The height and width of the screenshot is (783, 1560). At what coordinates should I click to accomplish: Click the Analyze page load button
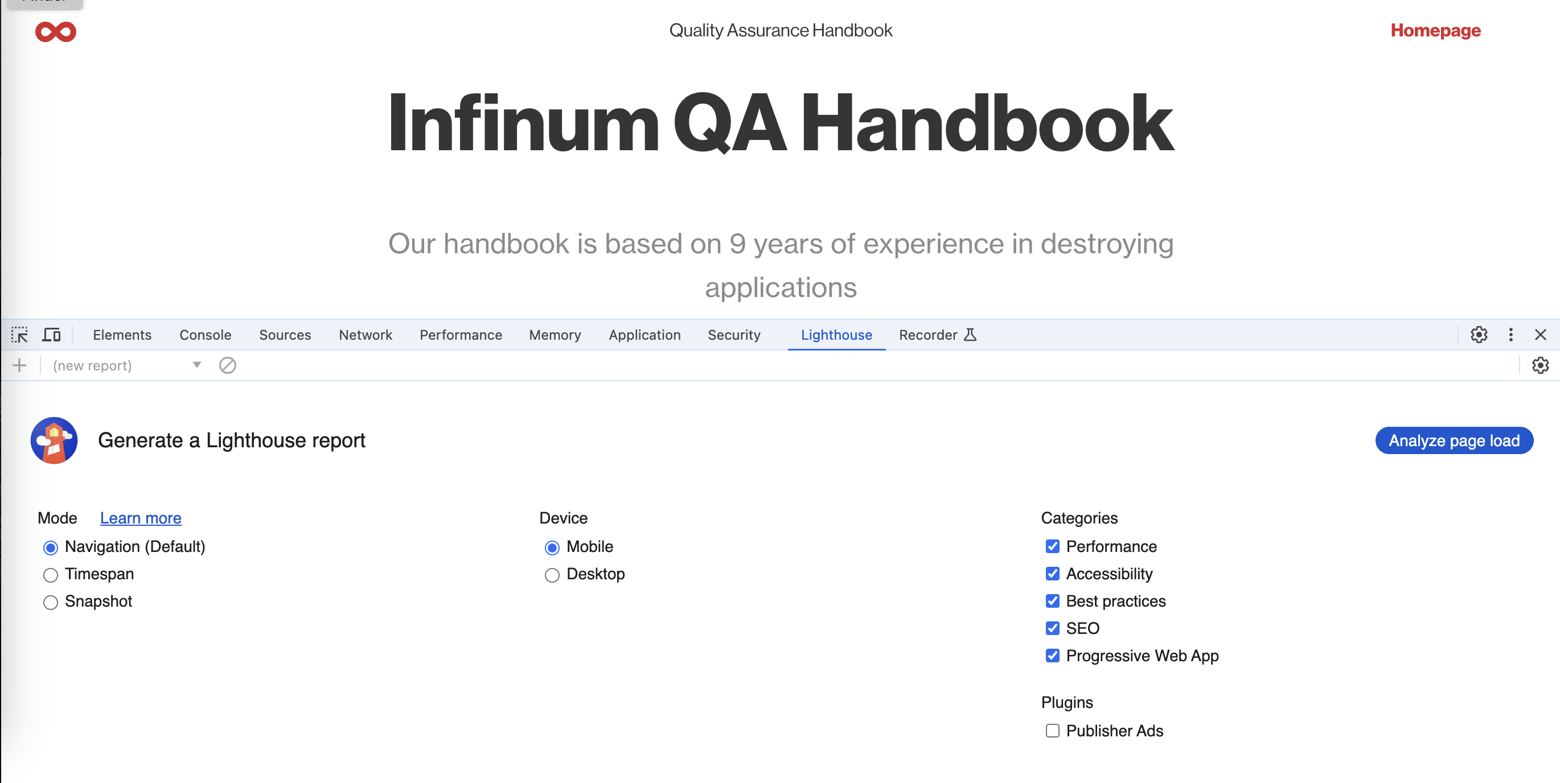(1454, 440)
